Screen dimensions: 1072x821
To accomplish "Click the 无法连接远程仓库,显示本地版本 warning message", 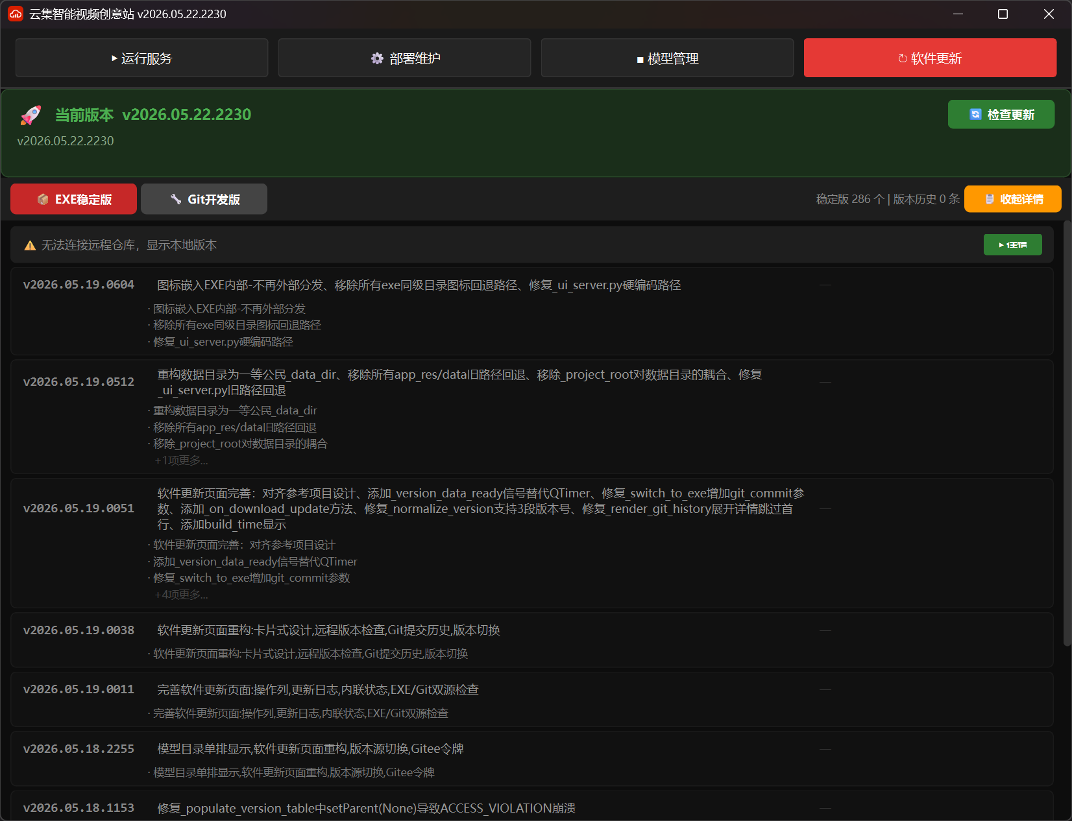I will coord(129,245).
